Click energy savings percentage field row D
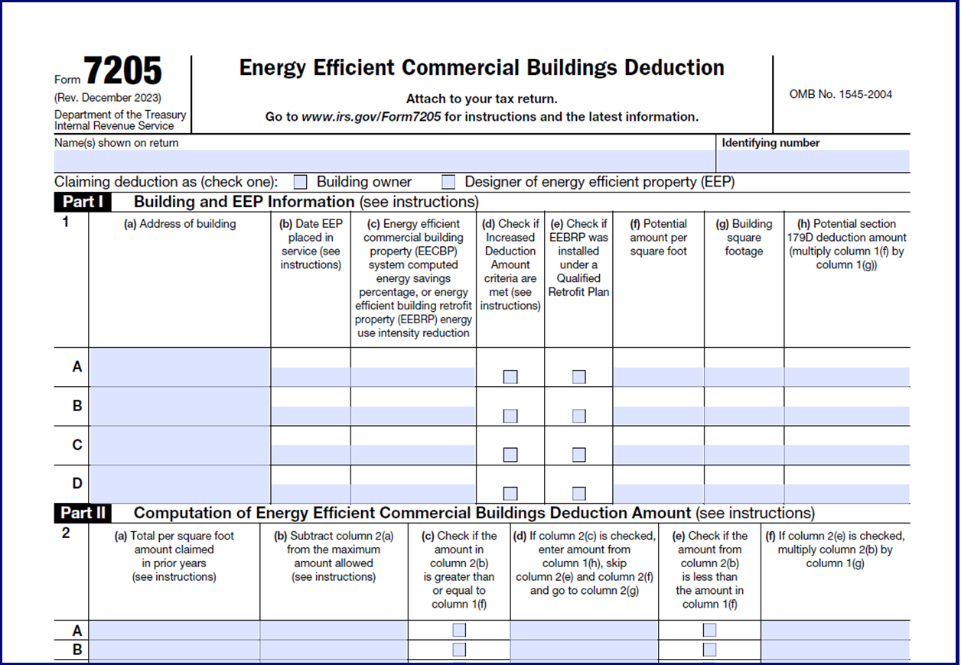The image size is (961, 665). 413,494
